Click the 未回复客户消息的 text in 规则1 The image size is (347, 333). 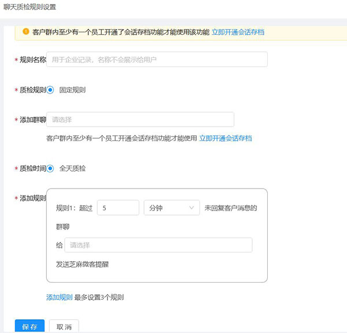231,208
